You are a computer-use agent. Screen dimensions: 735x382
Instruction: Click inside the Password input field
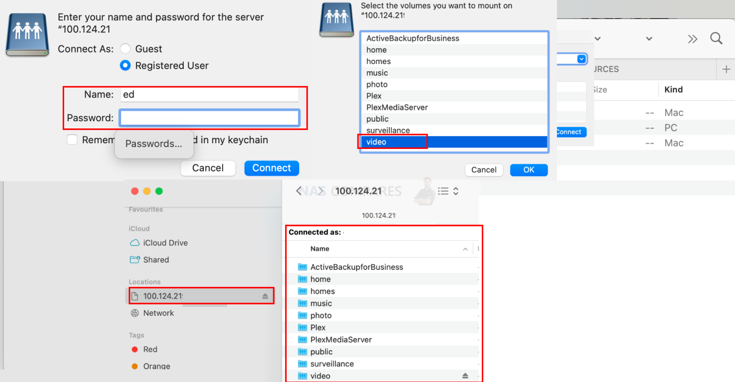210,117
